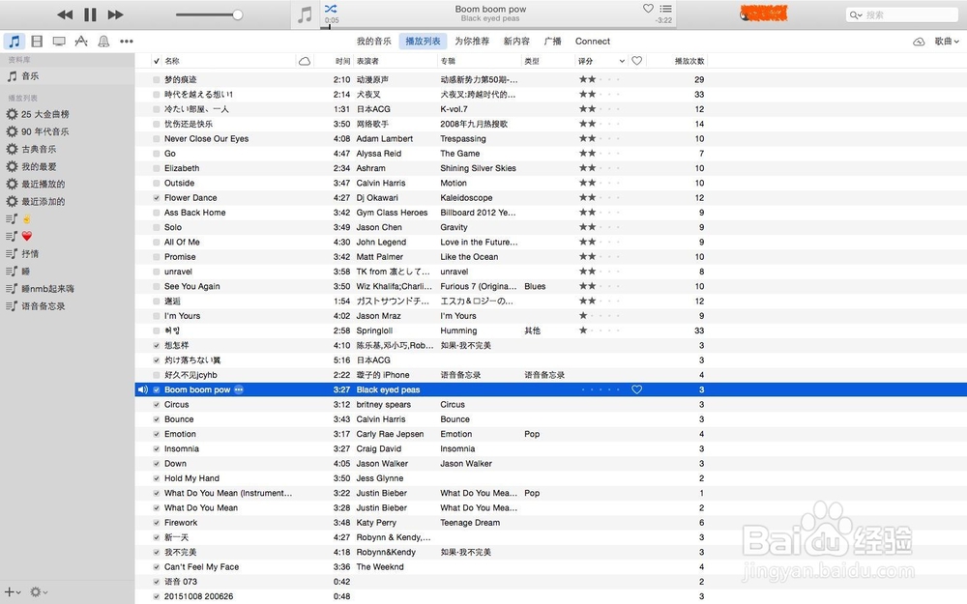Open the 我的音乐 tab
Screen dimensions: 967x604
373,42
